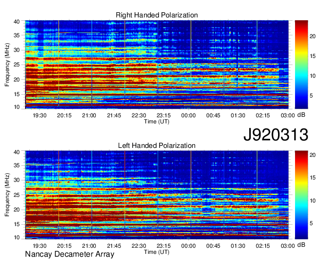Click the 02:15 tick label on top plot

(263, 115)
